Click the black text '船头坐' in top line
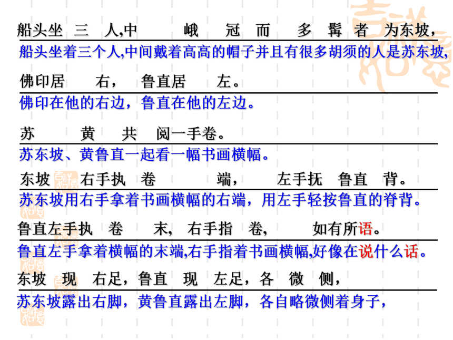The height and width of the screenshot is (340, 453). click(x=40, y=30)
